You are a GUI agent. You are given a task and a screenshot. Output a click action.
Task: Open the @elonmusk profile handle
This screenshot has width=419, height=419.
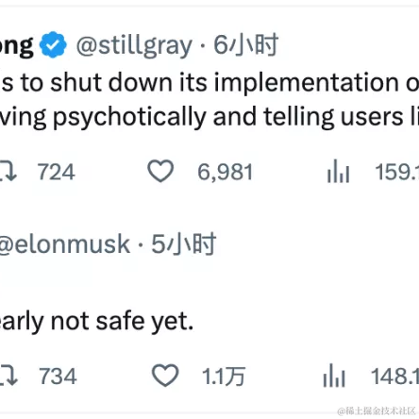click(x=65, y=244)
